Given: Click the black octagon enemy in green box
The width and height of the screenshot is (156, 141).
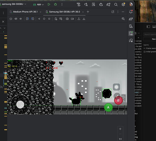Looking at the screenshot, I should pyautogui.click(x=107, y=94).
